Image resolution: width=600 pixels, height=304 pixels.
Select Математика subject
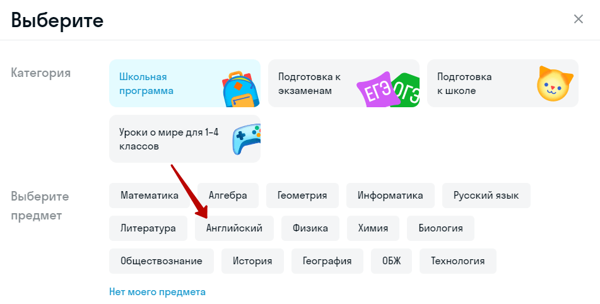coord(150,196)
